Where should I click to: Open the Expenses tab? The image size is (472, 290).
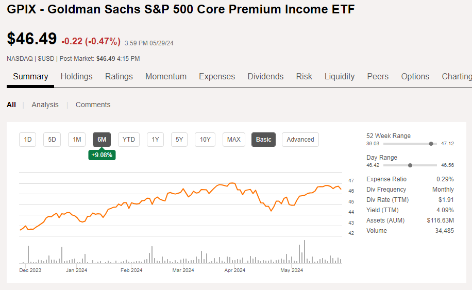coord(217,76)
